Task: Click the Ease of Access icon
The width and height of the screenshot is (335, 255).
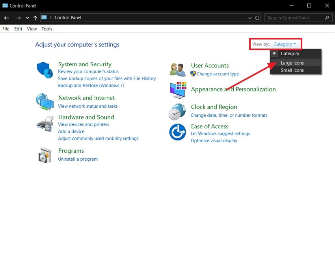Action: coord(177,132)
